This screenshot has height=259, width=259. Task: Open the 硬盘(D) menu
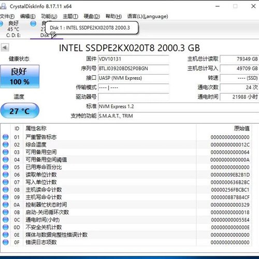tap(92, 17)
